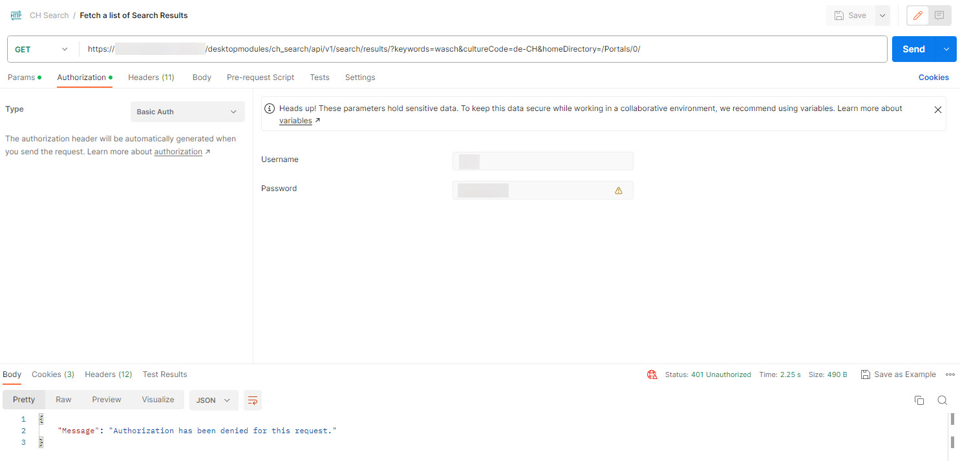Follow the authorization learn more link
960x461 pixels.
[178, 152]
